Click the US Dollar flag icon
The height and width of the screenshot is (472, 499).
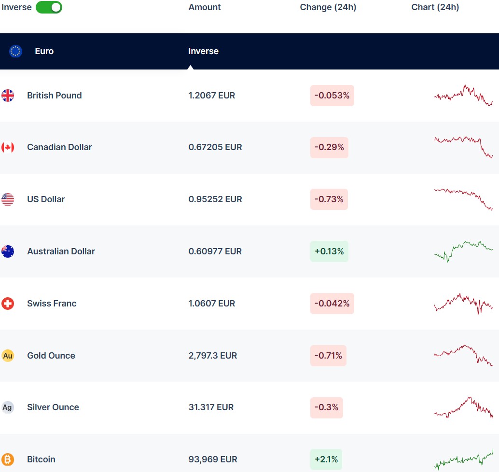tap(8, 199)
